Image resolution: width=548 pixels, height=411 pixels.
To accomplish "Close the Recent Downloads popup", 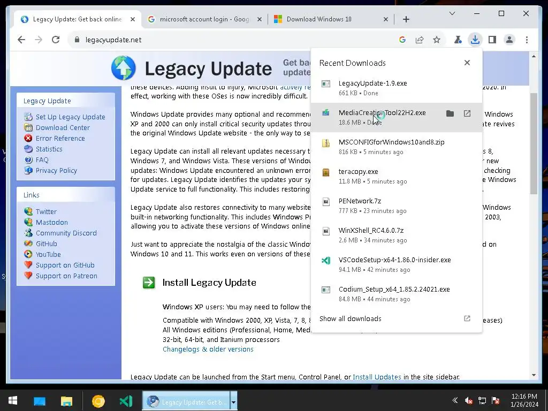I will 467,63.
